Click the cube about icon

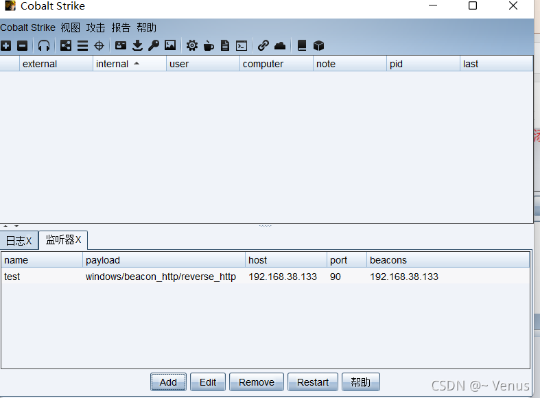318,45
